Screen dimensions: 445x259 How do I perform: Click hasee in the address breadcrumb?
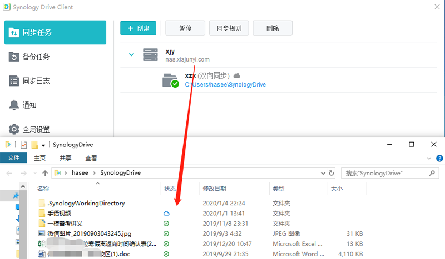(80, 172)
